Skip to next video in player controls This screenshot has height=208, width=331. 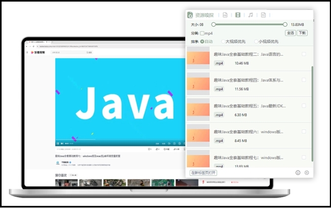[62, 143]
